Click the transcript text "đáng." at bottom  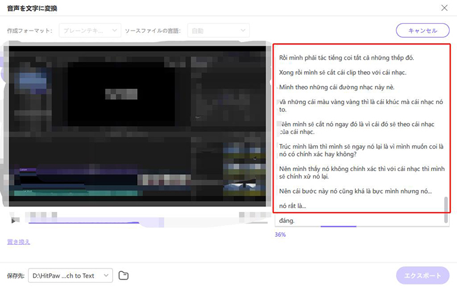[x=286, y=220]
